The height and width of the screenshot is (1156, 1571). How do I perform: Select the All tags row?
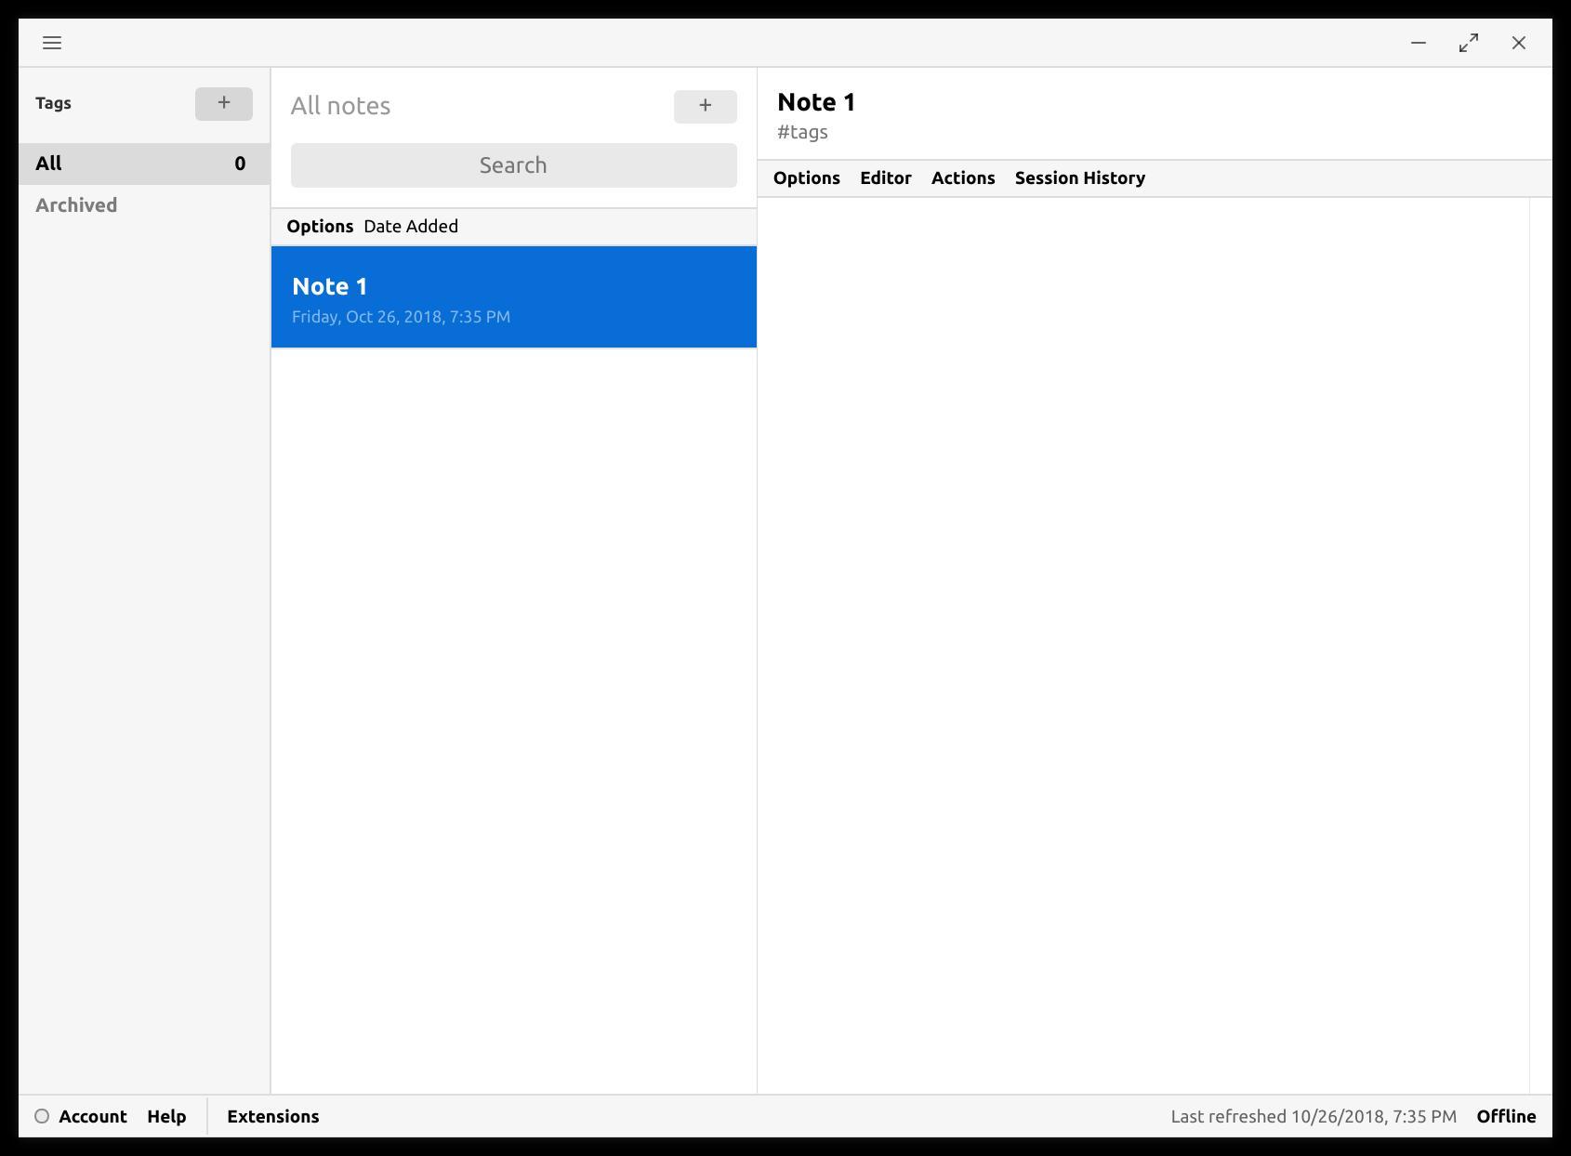click(144, 164)
